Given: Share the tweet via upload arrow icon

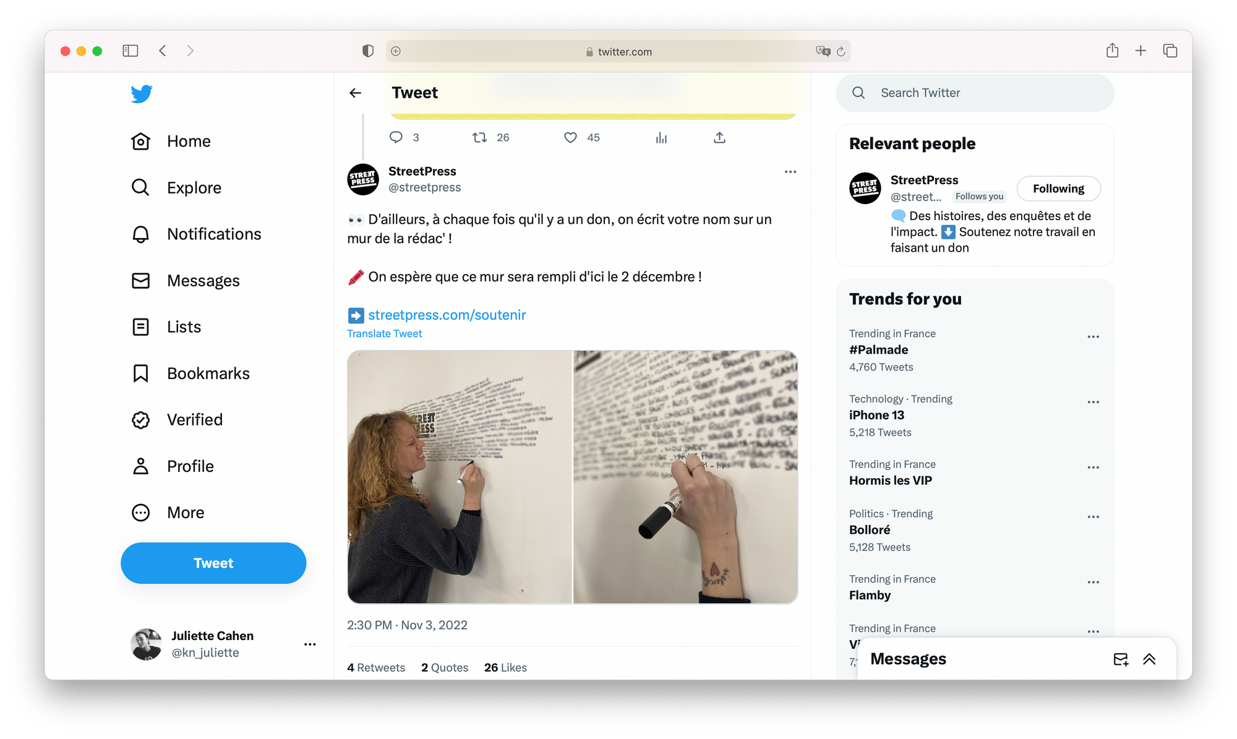Looking at the screenshot, I should coord(719,137).
